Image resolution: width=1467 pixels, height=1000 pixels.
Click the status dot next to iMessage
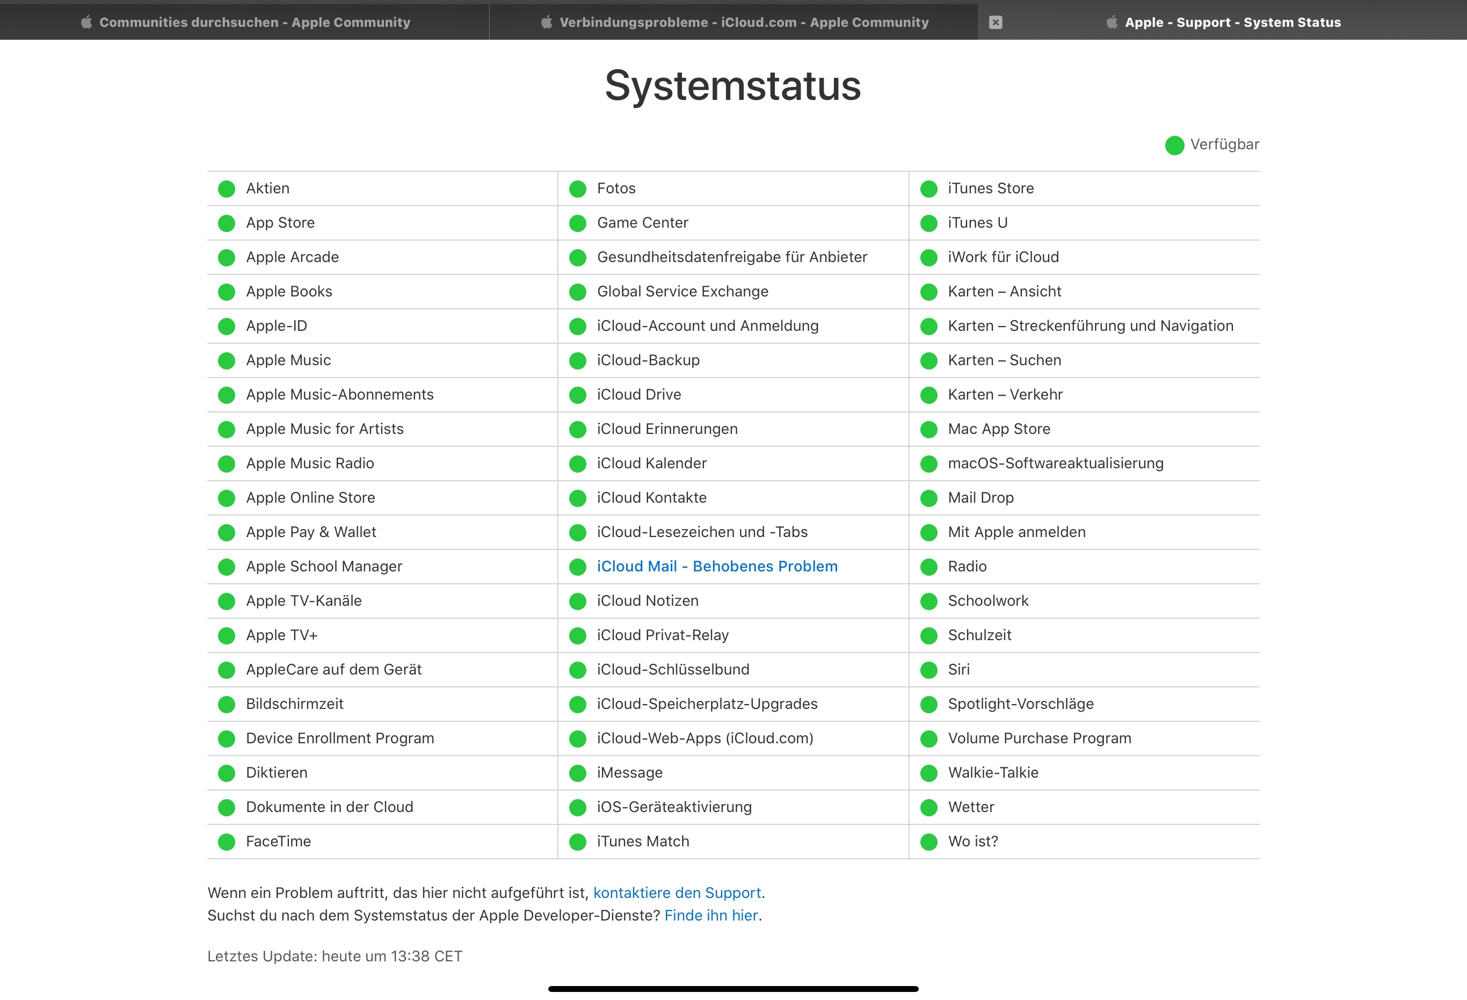(x=578, y=773)
